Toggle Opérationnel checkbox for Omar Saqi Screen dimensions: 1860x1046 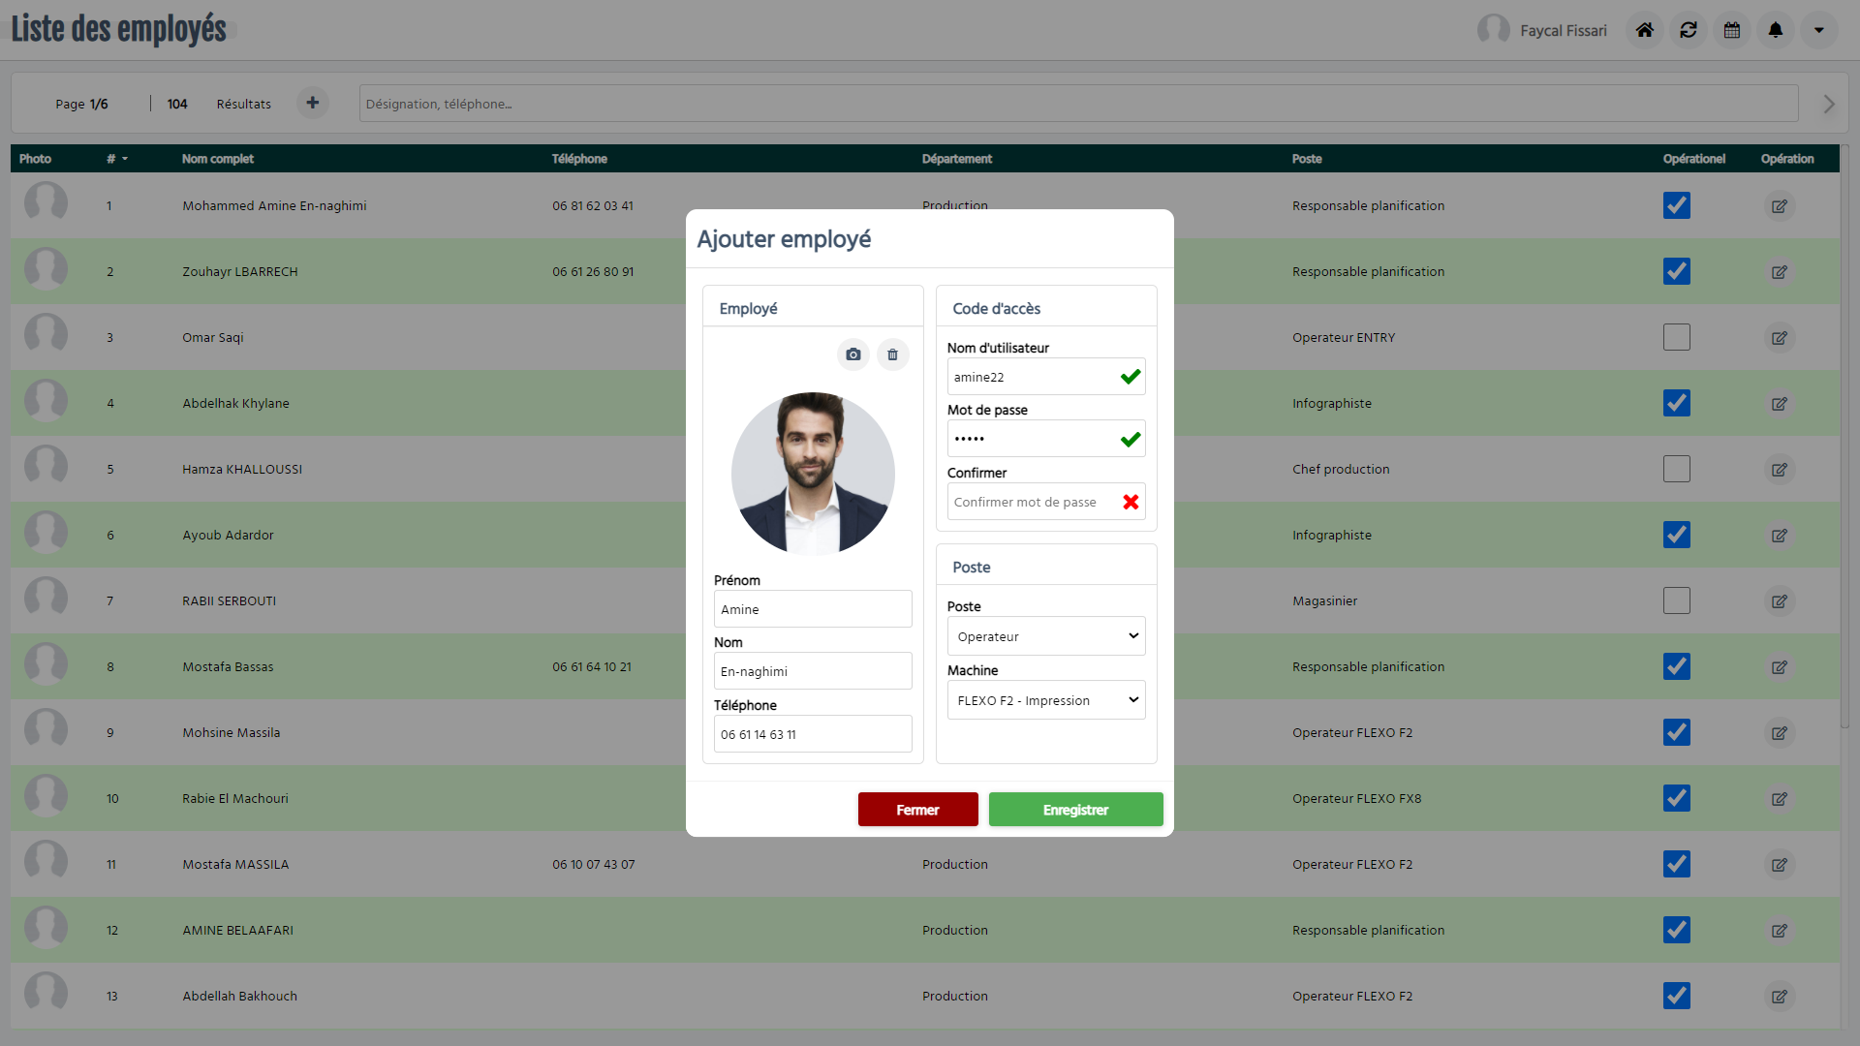point(1677,337)
